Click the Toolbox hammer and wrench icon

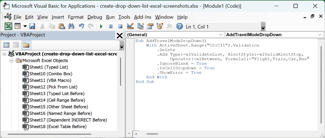click(x=170, y=26)
